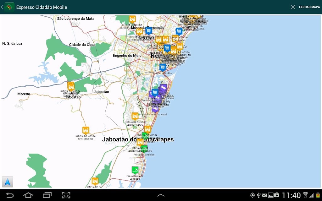Select the isolated church marker southwest of Jaboatao
The image size is (322, 201).
[86, 131]
